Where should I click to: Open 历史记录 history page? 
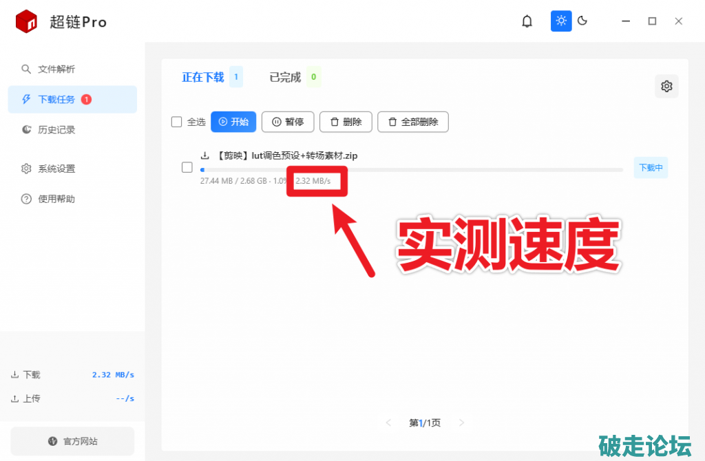point(56,129)
